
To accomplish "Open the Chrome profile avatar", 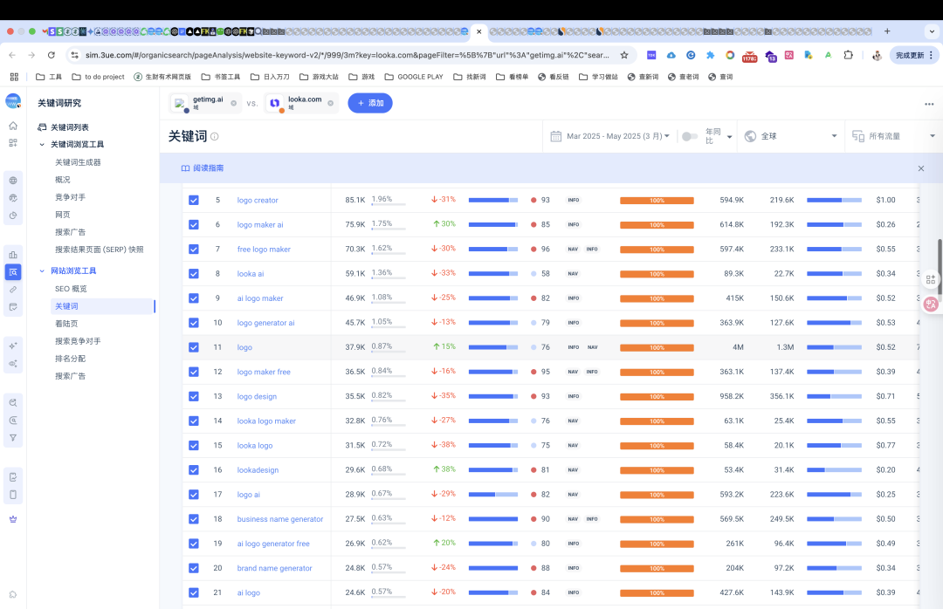I will tap(877, 55).
